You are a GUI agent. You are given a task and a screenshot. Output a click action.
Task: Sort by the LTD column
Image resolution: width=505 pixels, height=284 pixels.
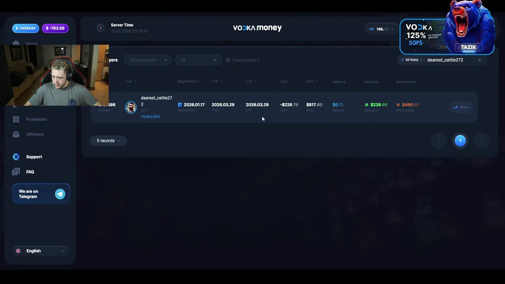pos(251,81)
